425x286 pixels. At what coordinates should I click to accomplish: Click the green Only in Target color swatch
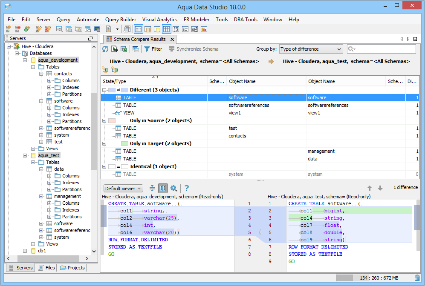124,144
